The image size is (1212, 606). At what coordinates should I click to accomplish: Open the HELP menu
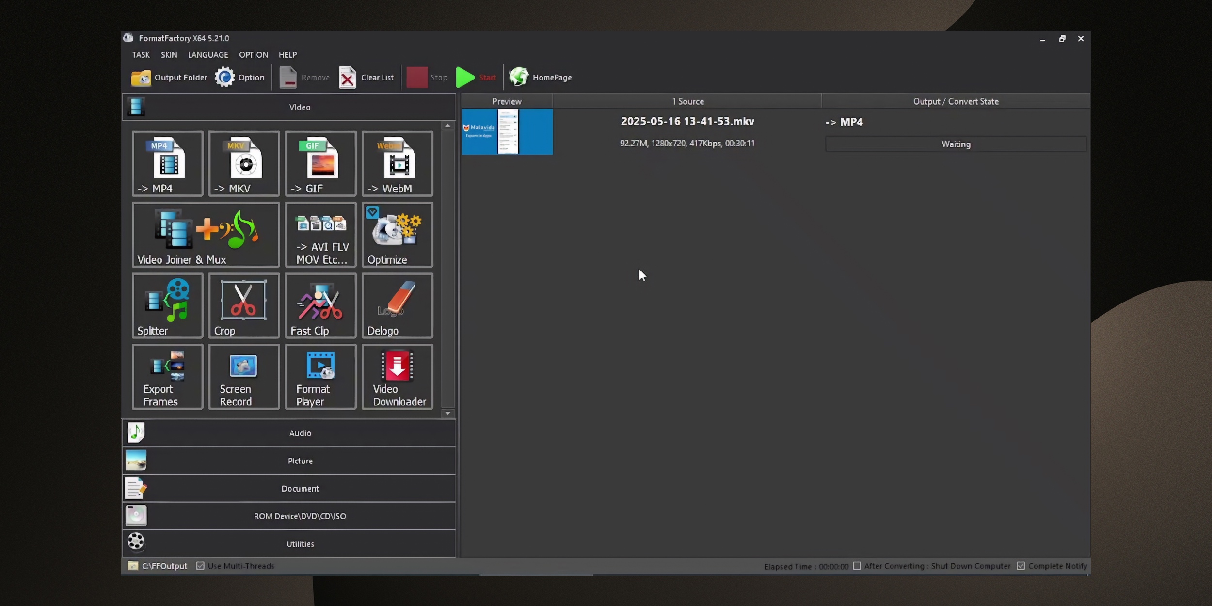(288, 55)
